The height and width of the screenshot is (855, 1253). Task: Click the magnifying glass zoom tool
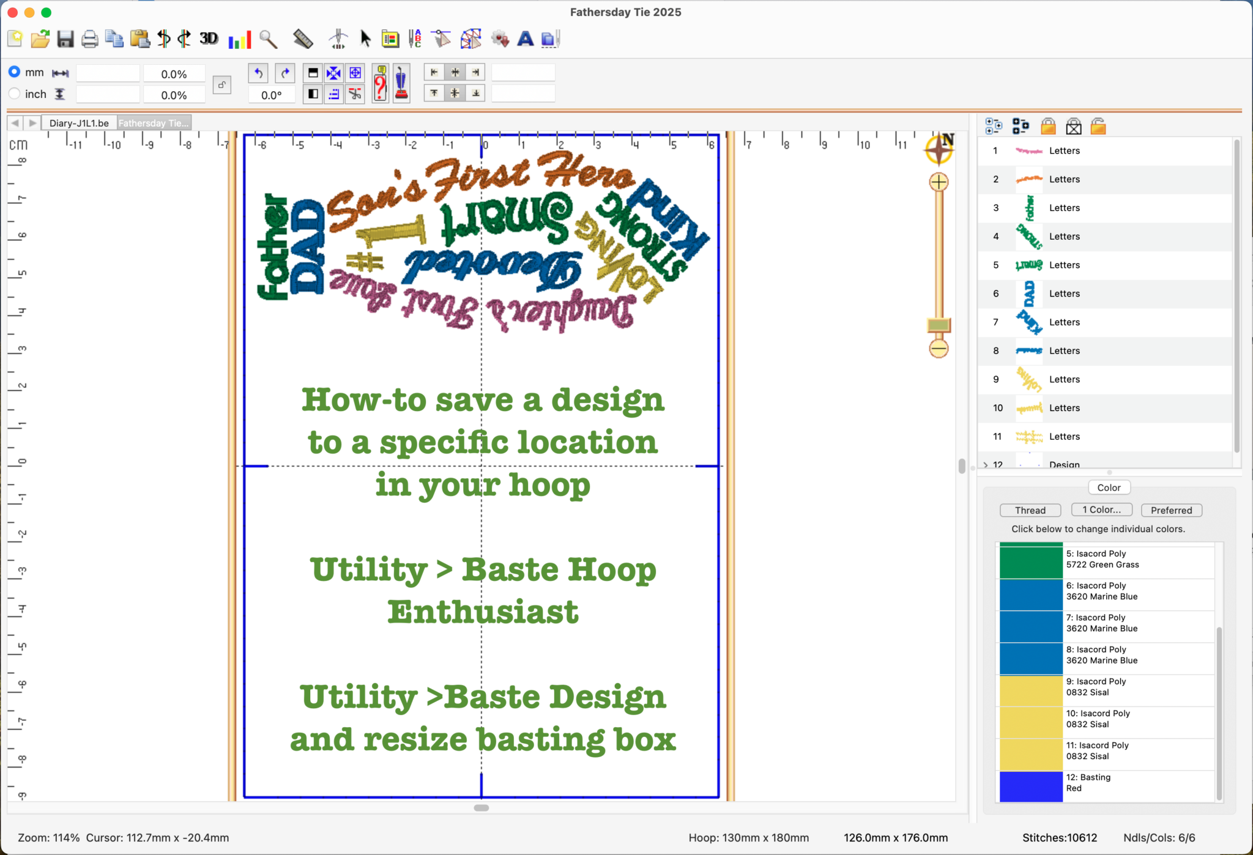coord(268,39)
